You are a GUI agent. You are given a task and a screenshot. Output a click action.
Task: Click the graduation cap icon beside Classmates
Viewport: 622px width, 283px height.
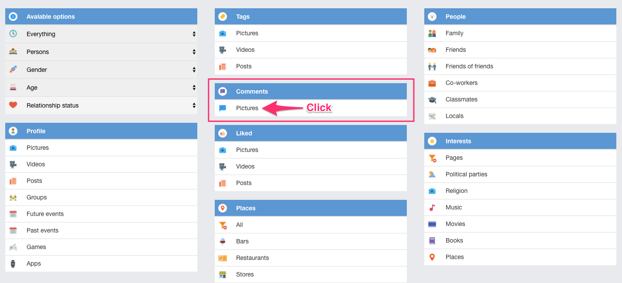(432, 100)
